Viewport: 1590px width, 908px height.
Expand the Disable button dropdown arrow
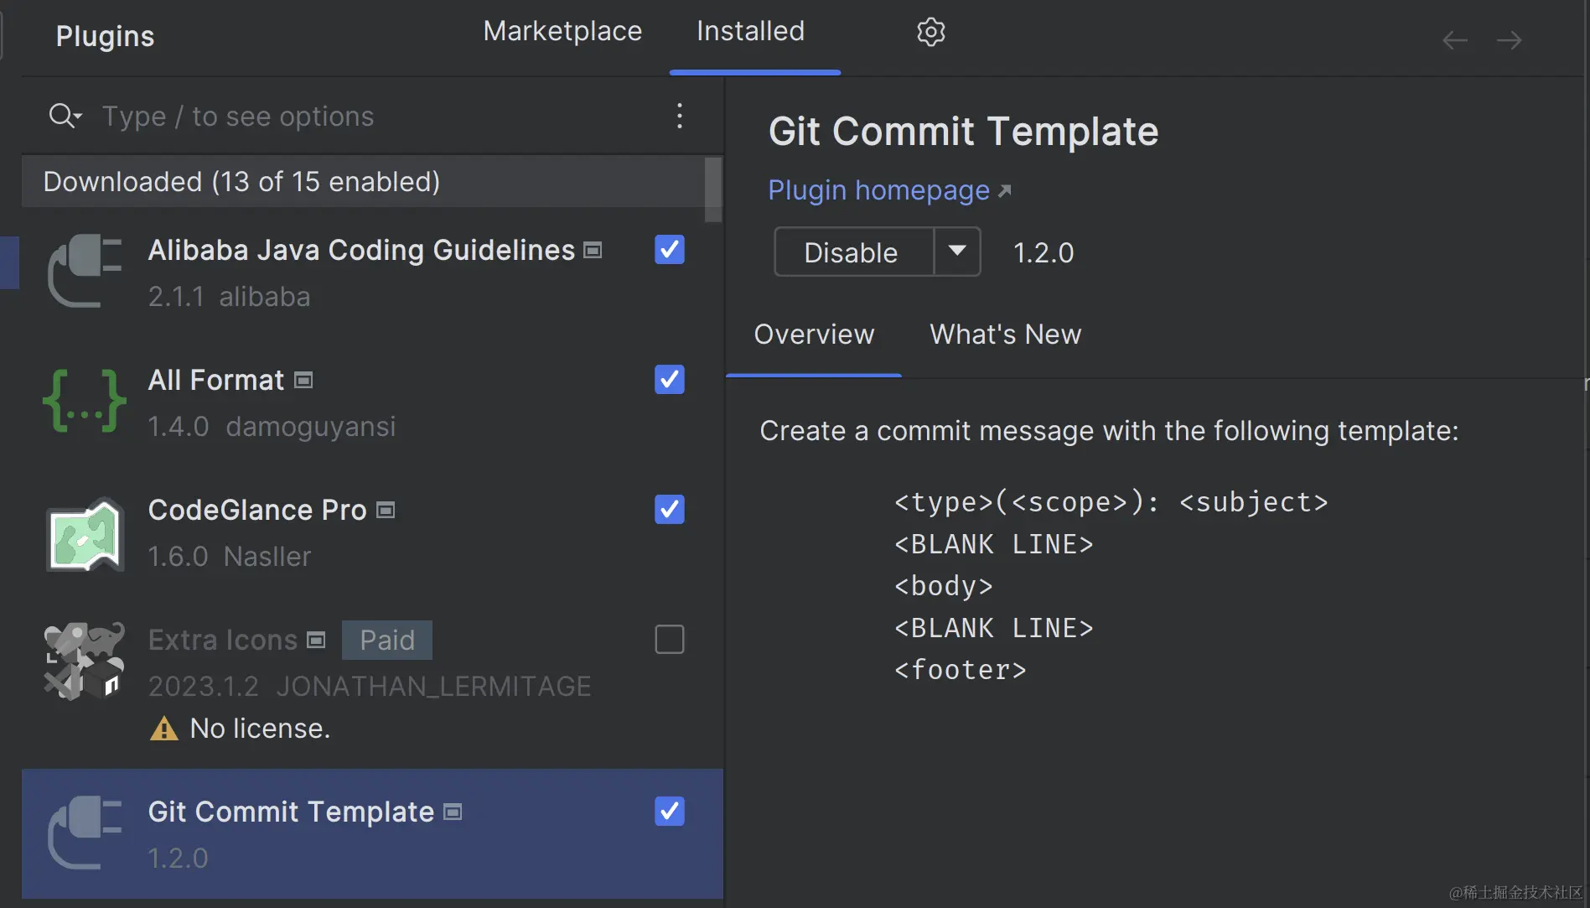pos(957,252)
